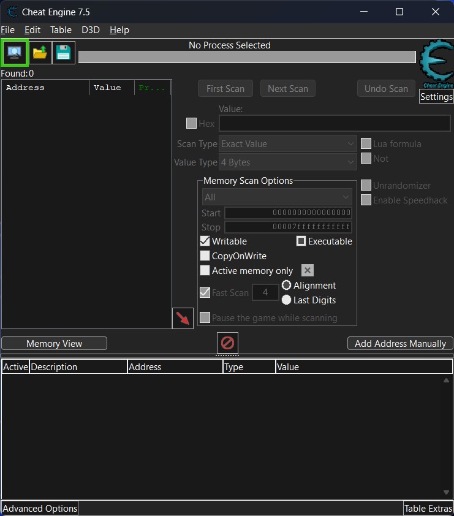The image size is (454, 516).
Task: Open Settings
Action: point(436,97)
